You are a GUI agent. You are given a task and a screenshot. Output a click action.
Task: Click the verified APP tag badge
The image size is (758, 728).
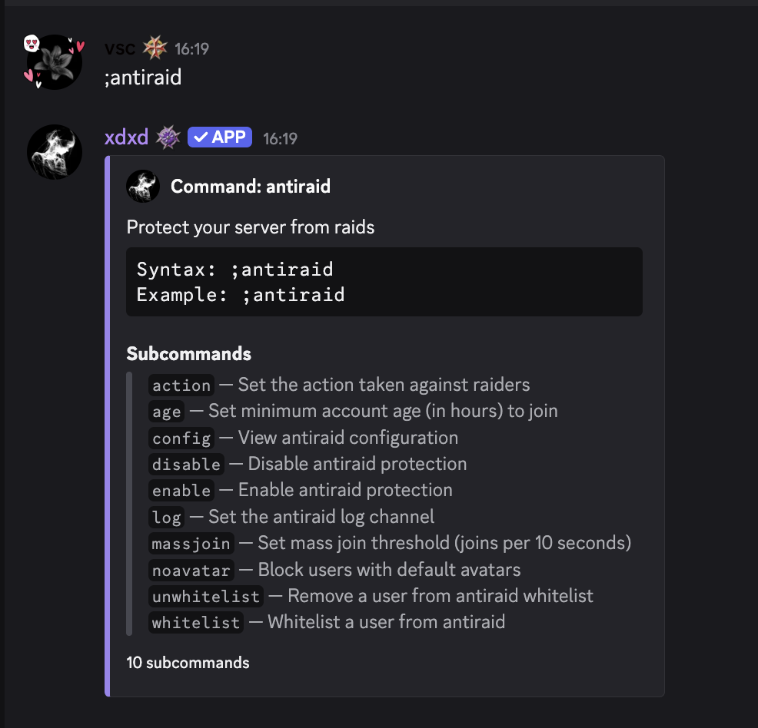tap(220, 137)
